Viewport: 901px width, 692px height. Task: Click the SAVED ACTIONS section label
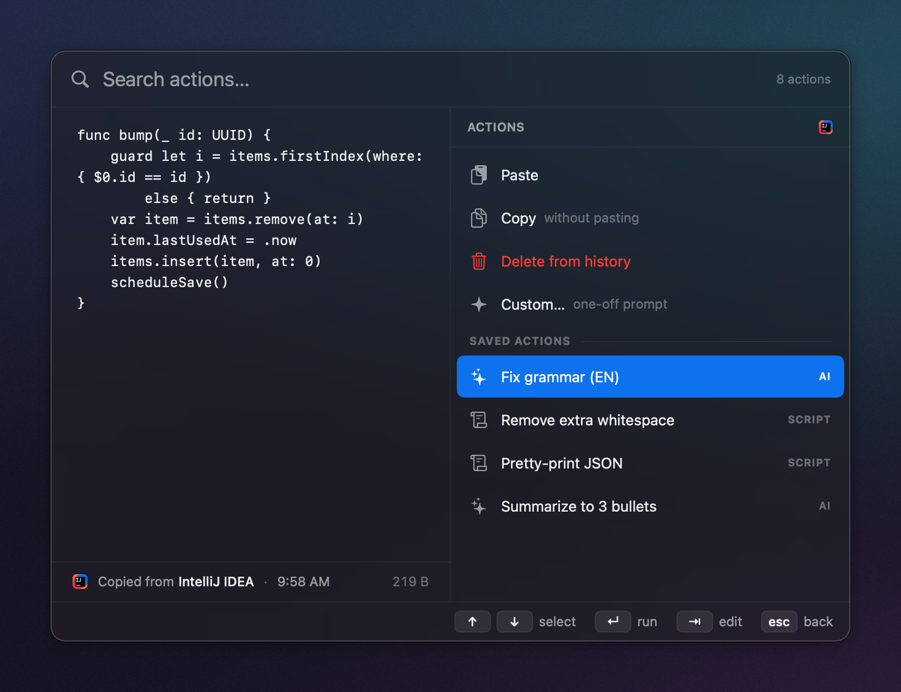pyautogui.click(x=520, y=341)
